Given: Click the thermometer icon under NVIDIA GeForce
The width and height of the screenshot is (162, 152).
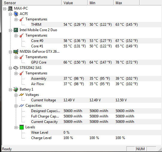Looking at the screenshot, I should point(22,57).
